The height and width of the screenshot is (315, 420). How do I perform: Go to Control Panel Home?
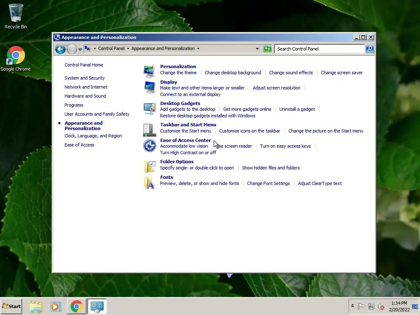(x=84, y=65)
